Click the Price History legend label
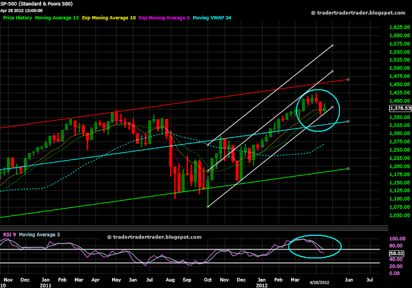 coord(17,18)
